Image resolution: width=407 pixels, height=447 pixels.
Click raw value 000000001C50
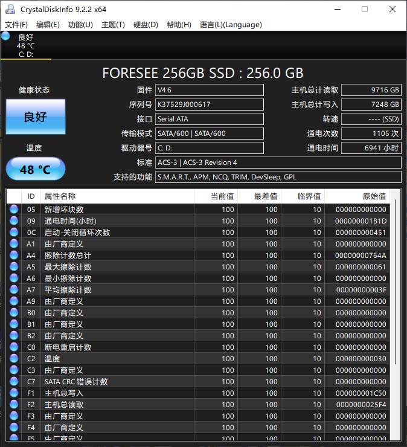click(x=361, y=393)
